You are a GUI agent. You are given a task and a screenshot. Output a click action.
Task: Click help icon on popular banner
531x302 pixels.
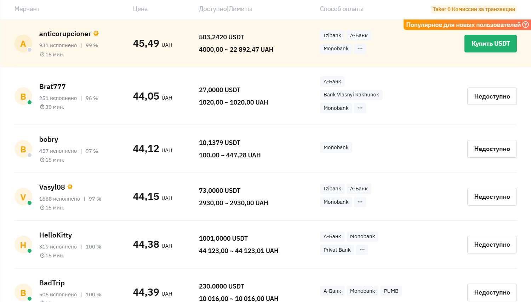click(x=525, y=24)
